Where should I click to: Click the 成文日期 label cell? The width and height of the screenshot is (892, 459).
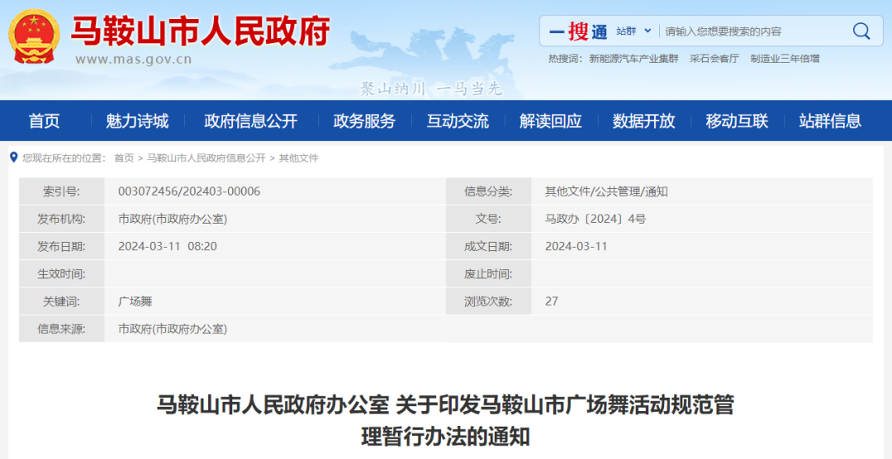coord(488,246)
